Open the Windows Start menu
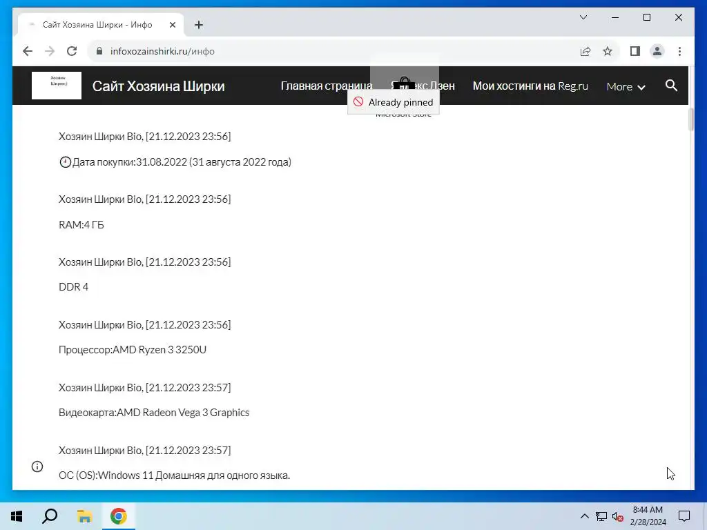The image size is (707, 530). (x=17, y=516)
